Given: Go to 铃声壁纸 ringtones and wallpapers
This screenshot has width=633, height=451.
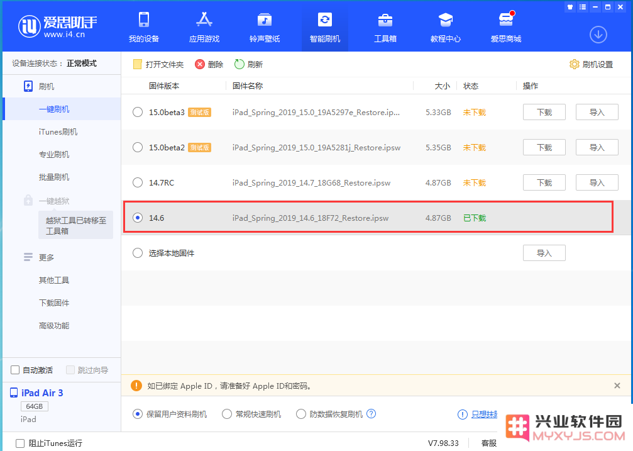Looking at the screenshot, I should pos(265,28).
